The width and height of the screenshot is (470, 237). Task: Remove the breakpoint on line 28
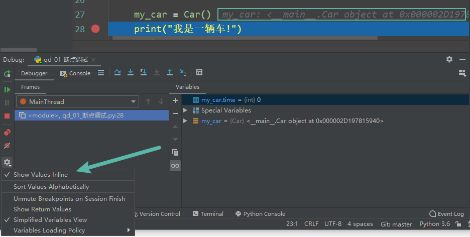click(95, 29)
